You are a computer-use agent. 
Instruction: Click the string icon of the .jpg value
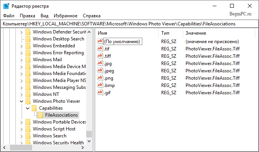click(100, 63)
